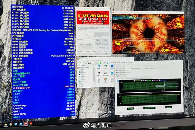Switch to the Voltages tab in Stability Test
195x130 pixels.
[133, 79]
